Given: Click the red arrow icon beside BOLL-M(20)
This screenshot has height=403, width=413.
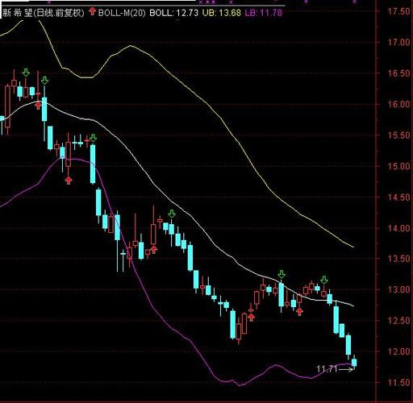Looking at the screenshot, I should (x=93, y=11).
